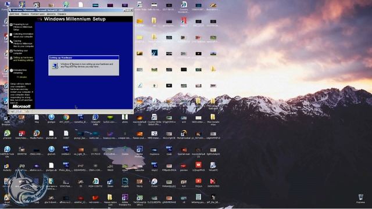Click the hardware setup icon in the dialog
372x209 pixels.
(x=55, y=66)
